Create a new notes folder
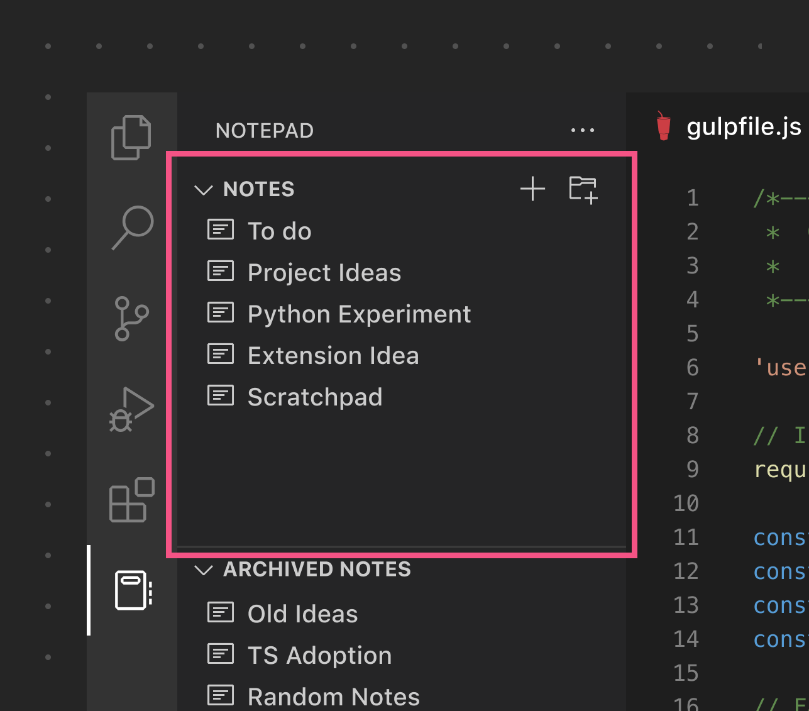Screen dimensions: 809x711 [x=582, y=189]
